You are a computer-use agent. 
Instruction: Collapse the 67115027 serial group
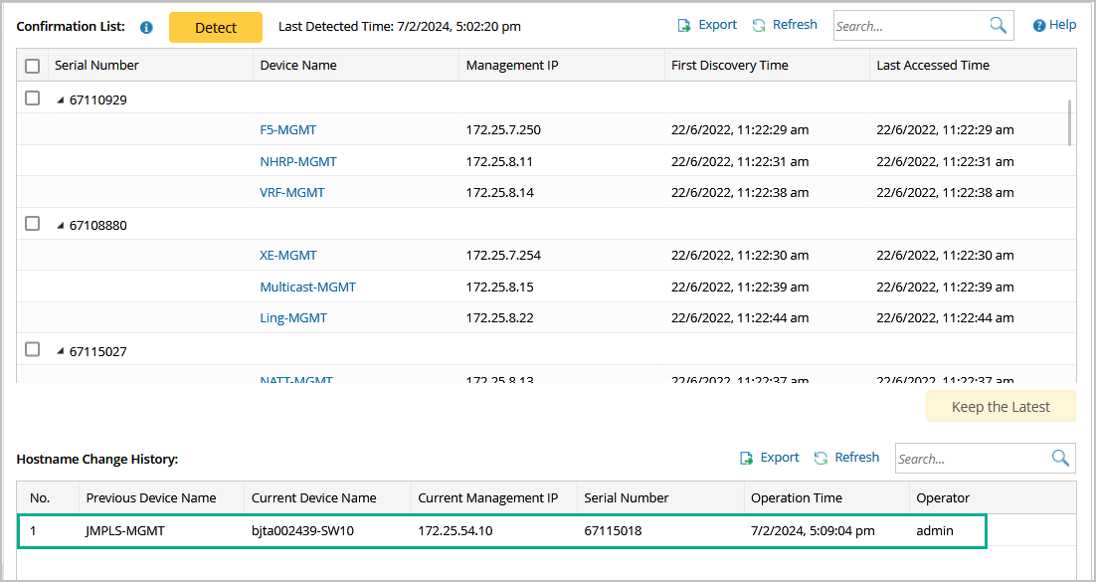[x=60, y=351]
